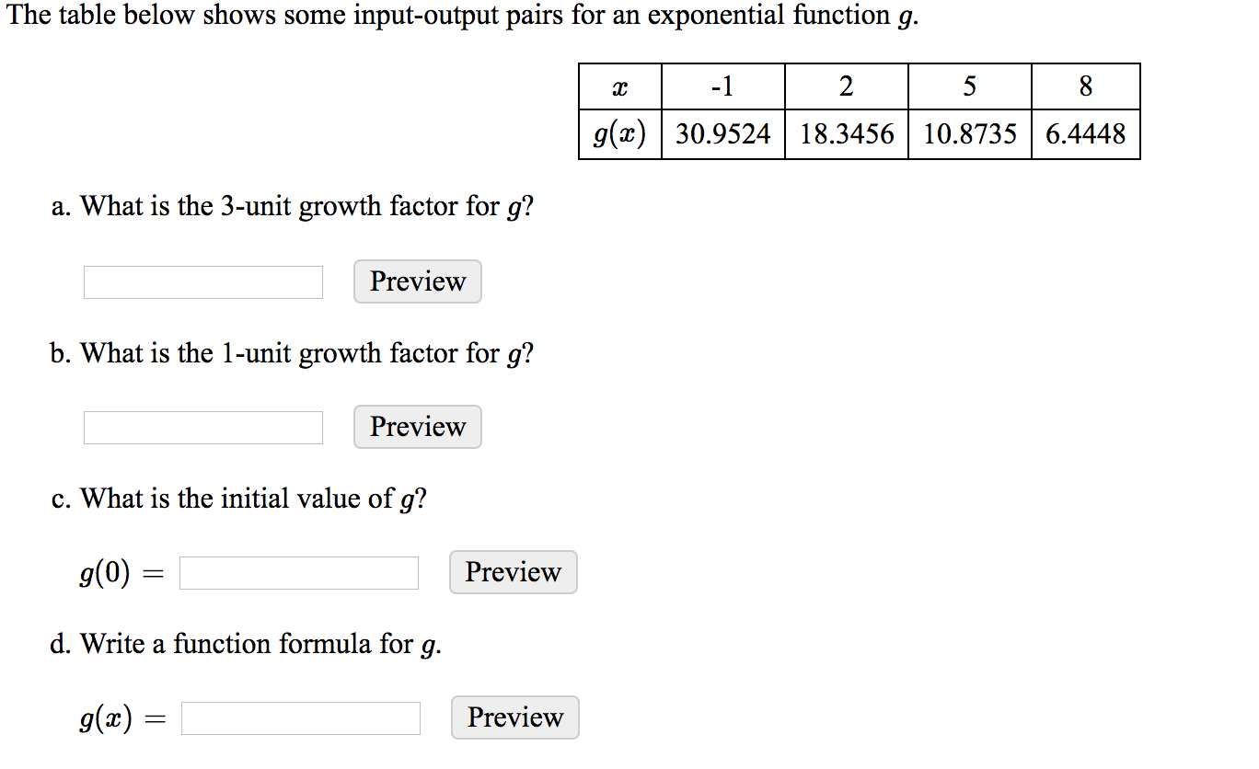This screenshot has width=1259, height=769.
Task: Click the x row header cell
Action: coord(620,87)
